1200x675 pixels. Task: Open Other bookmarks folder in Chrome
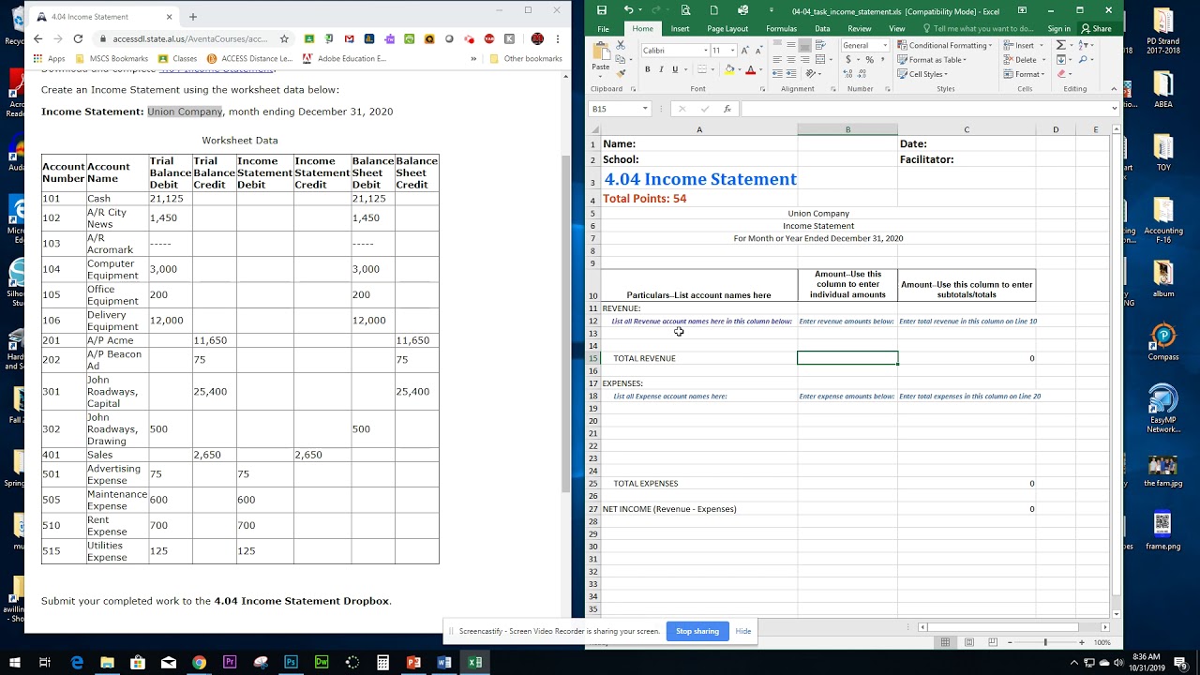click(525, 58)
